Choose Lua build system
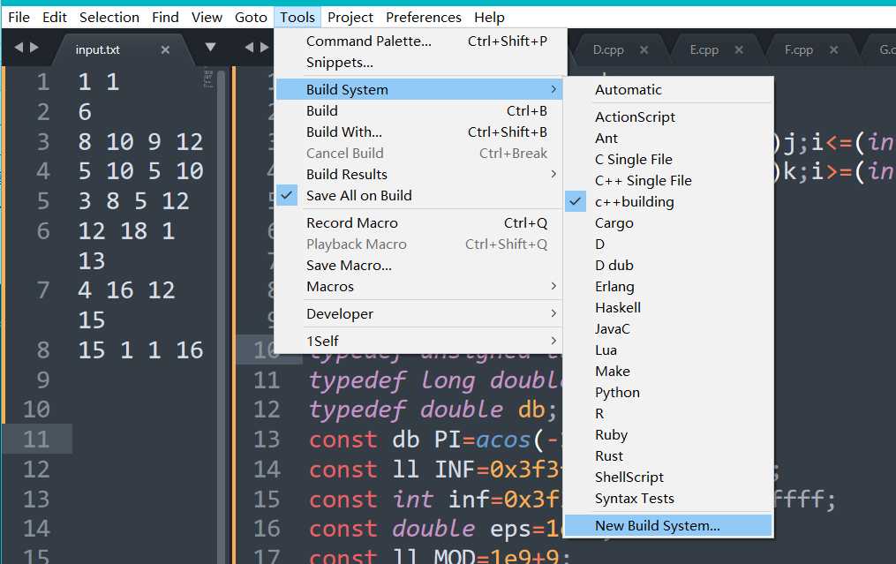896x564 pixels. (x=668, y=350)
